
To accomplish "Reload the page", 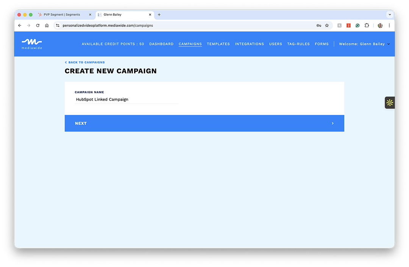I will tap(38, 25).
